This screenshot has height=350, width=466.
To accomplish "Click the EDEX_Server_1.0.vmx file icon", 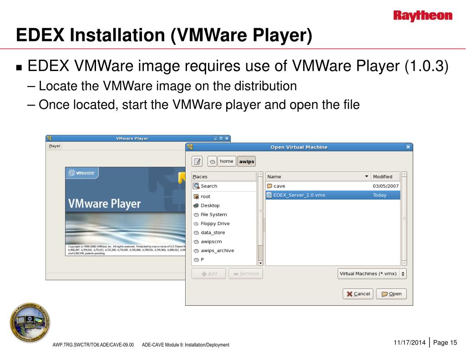I will coord(269,195).
